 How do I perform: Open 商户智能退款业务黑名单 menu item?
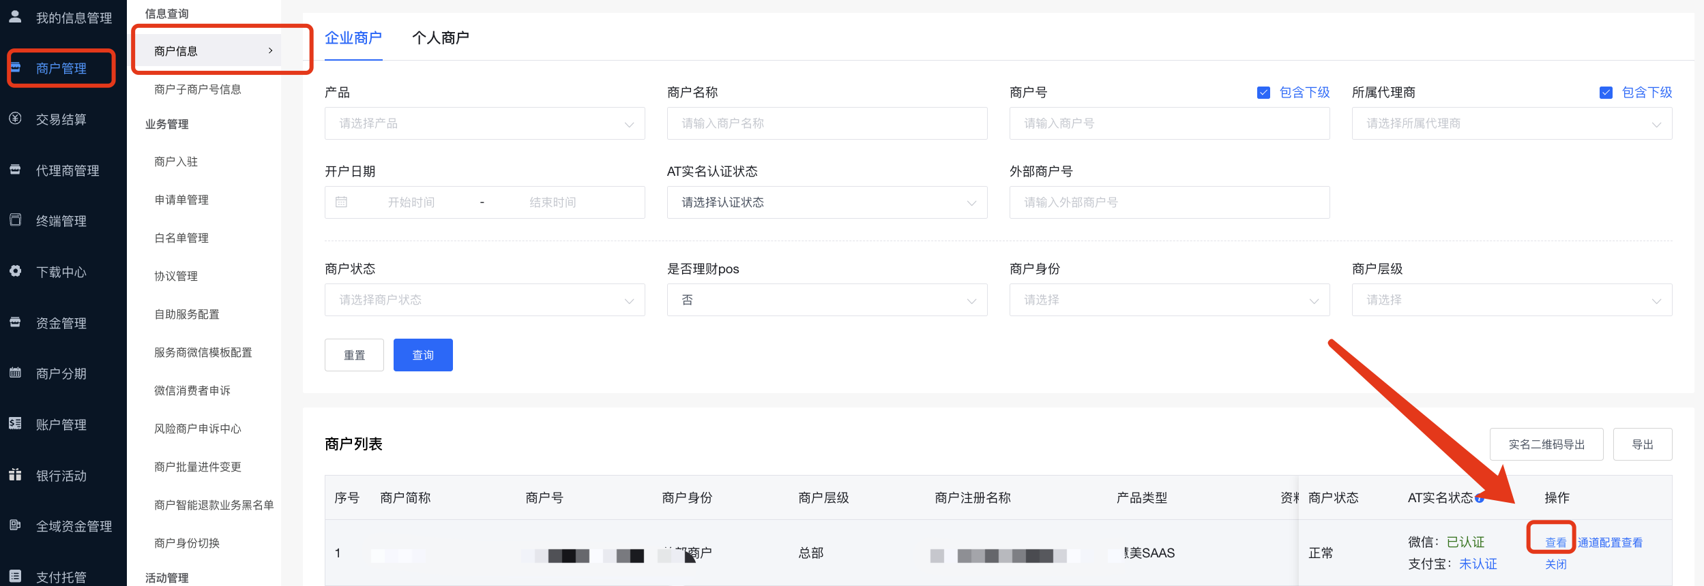click(214, 505)
